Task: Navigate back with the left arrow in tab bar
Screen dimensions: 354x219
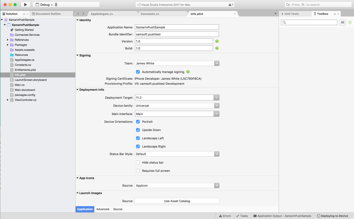Action: [x=78, y=14]
